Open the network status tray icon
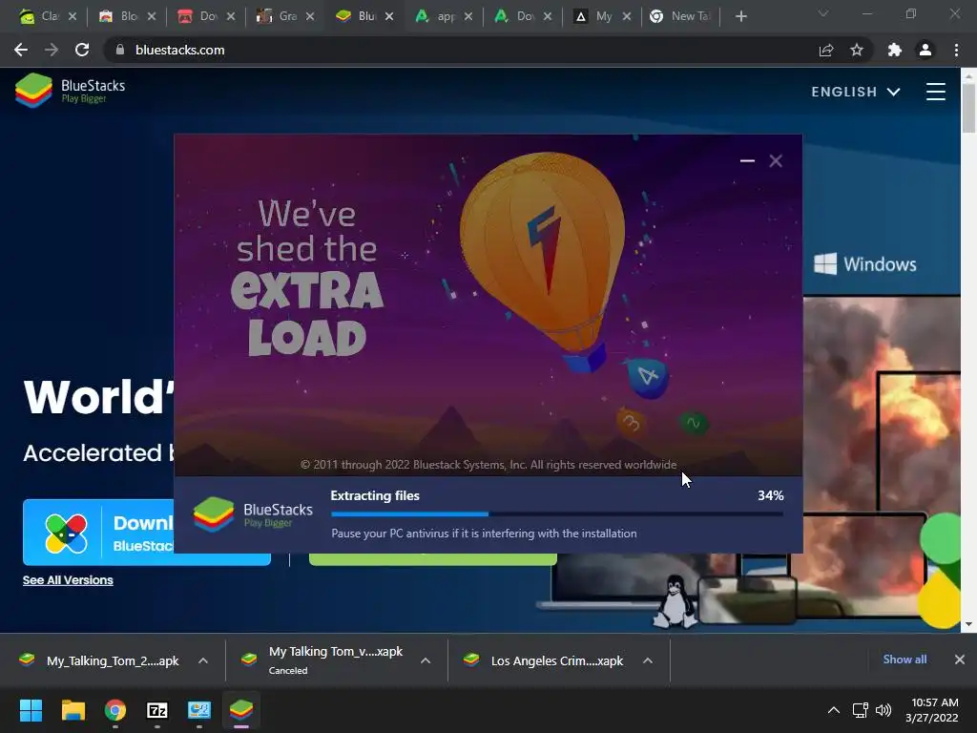Image resolution: width=977 pixels, height=733 pixels. [x=861, y=710]
